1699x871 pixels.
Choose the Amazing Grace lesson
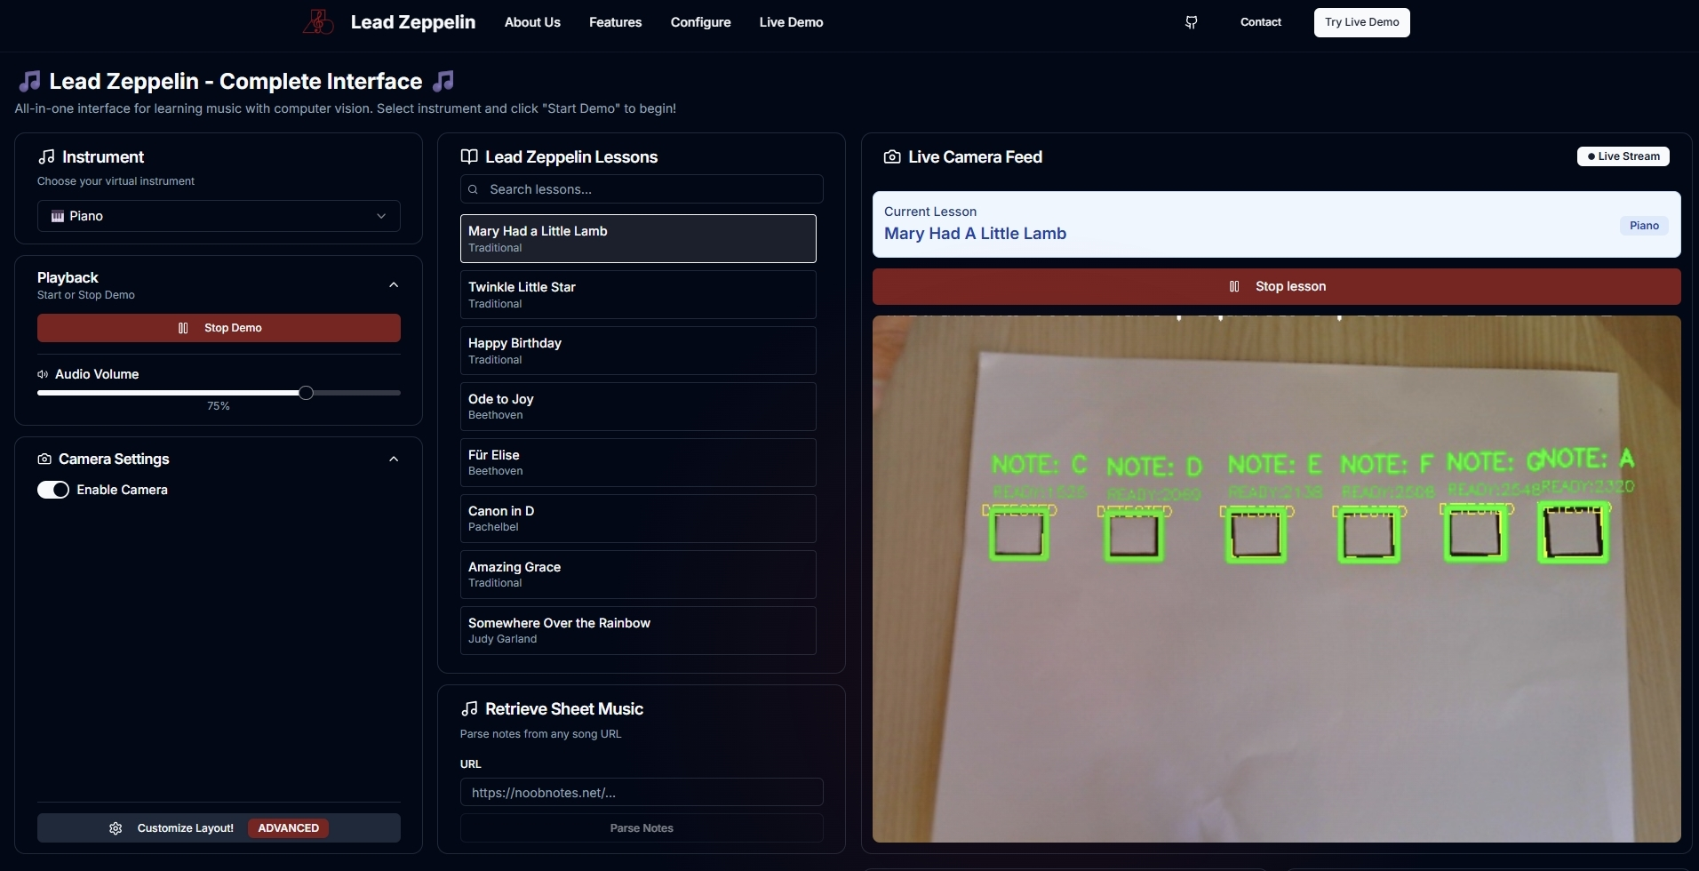pyautogui.click(x=638, y=574)
